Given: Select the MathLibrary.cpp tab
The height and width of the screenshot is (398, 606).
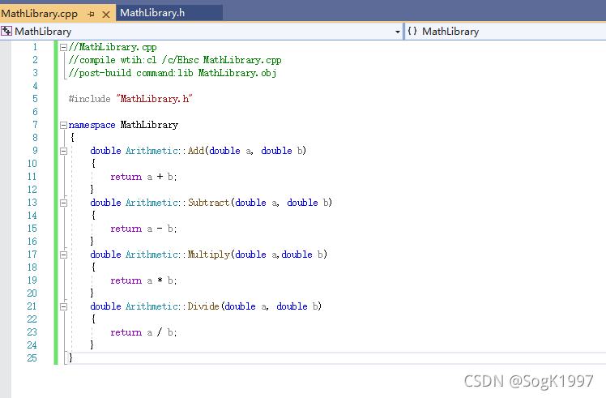Looking at the screenshot, I should pos(39,14).
